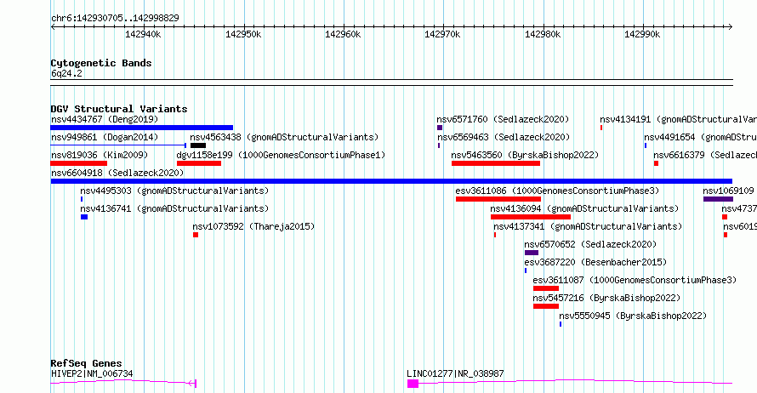Viewport: 757px width, 393px height.
Task: Click the magenta LINC01277 exon box
Action: [413, 384]
